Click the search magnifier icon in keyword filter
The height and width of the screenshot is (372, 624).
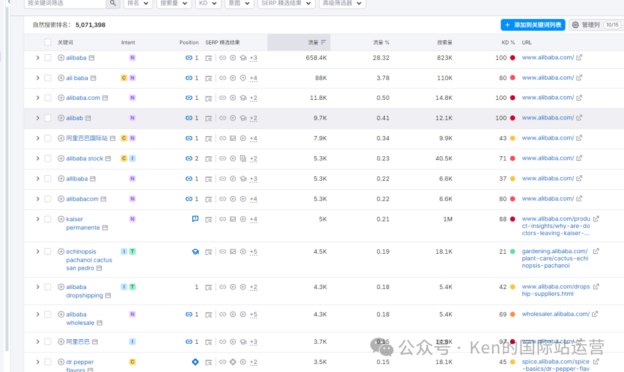[x=113, y=3]
